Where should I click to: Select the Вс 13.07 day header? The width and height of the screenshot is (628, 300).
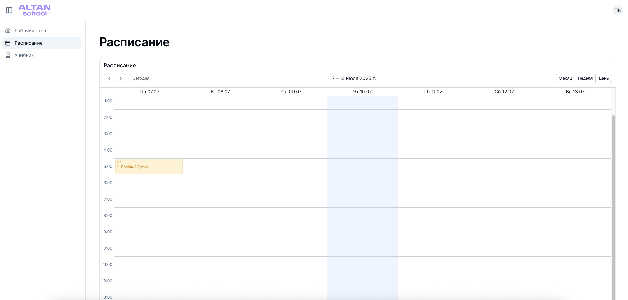(x=575, y=92)
